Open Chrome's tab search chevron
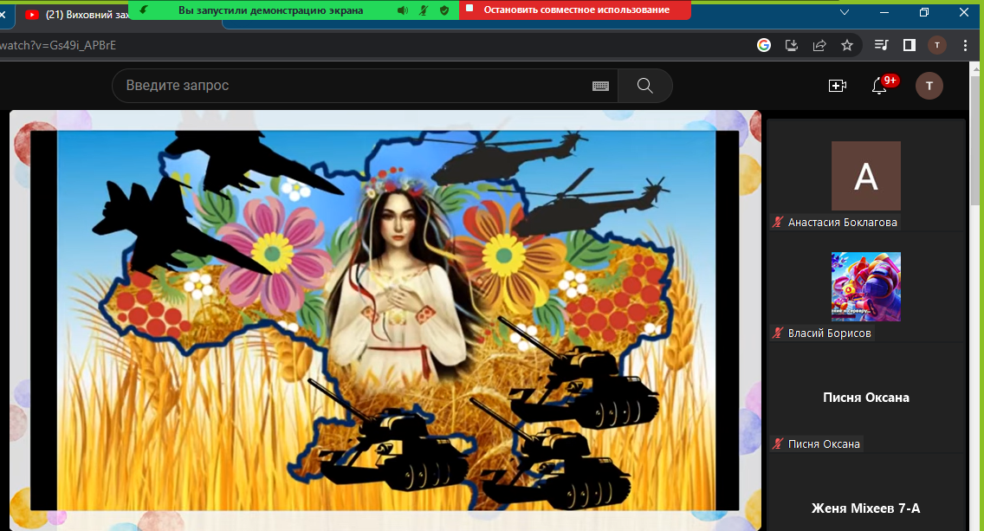This screenshot has height=531, width=984. tap(845, 12)
